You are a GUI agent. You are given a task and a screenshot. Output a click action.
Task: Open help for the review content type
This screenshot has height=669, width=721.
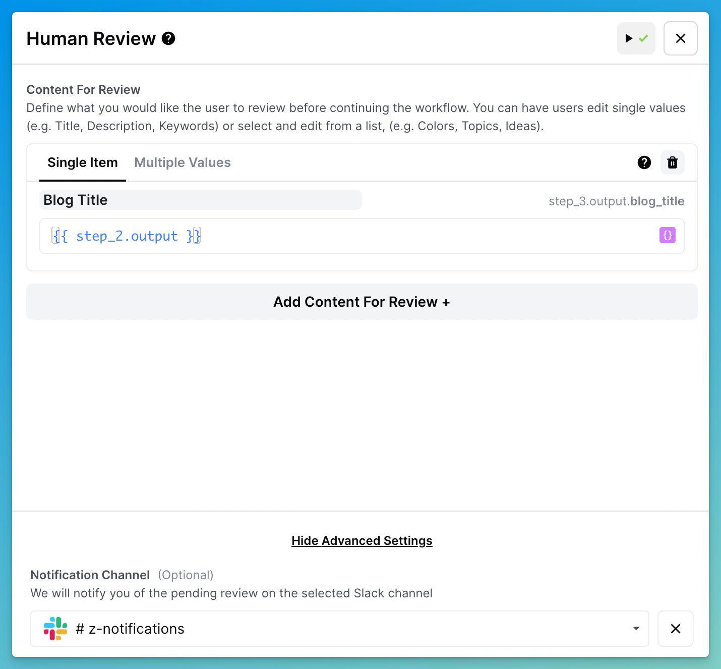[644, 162]
